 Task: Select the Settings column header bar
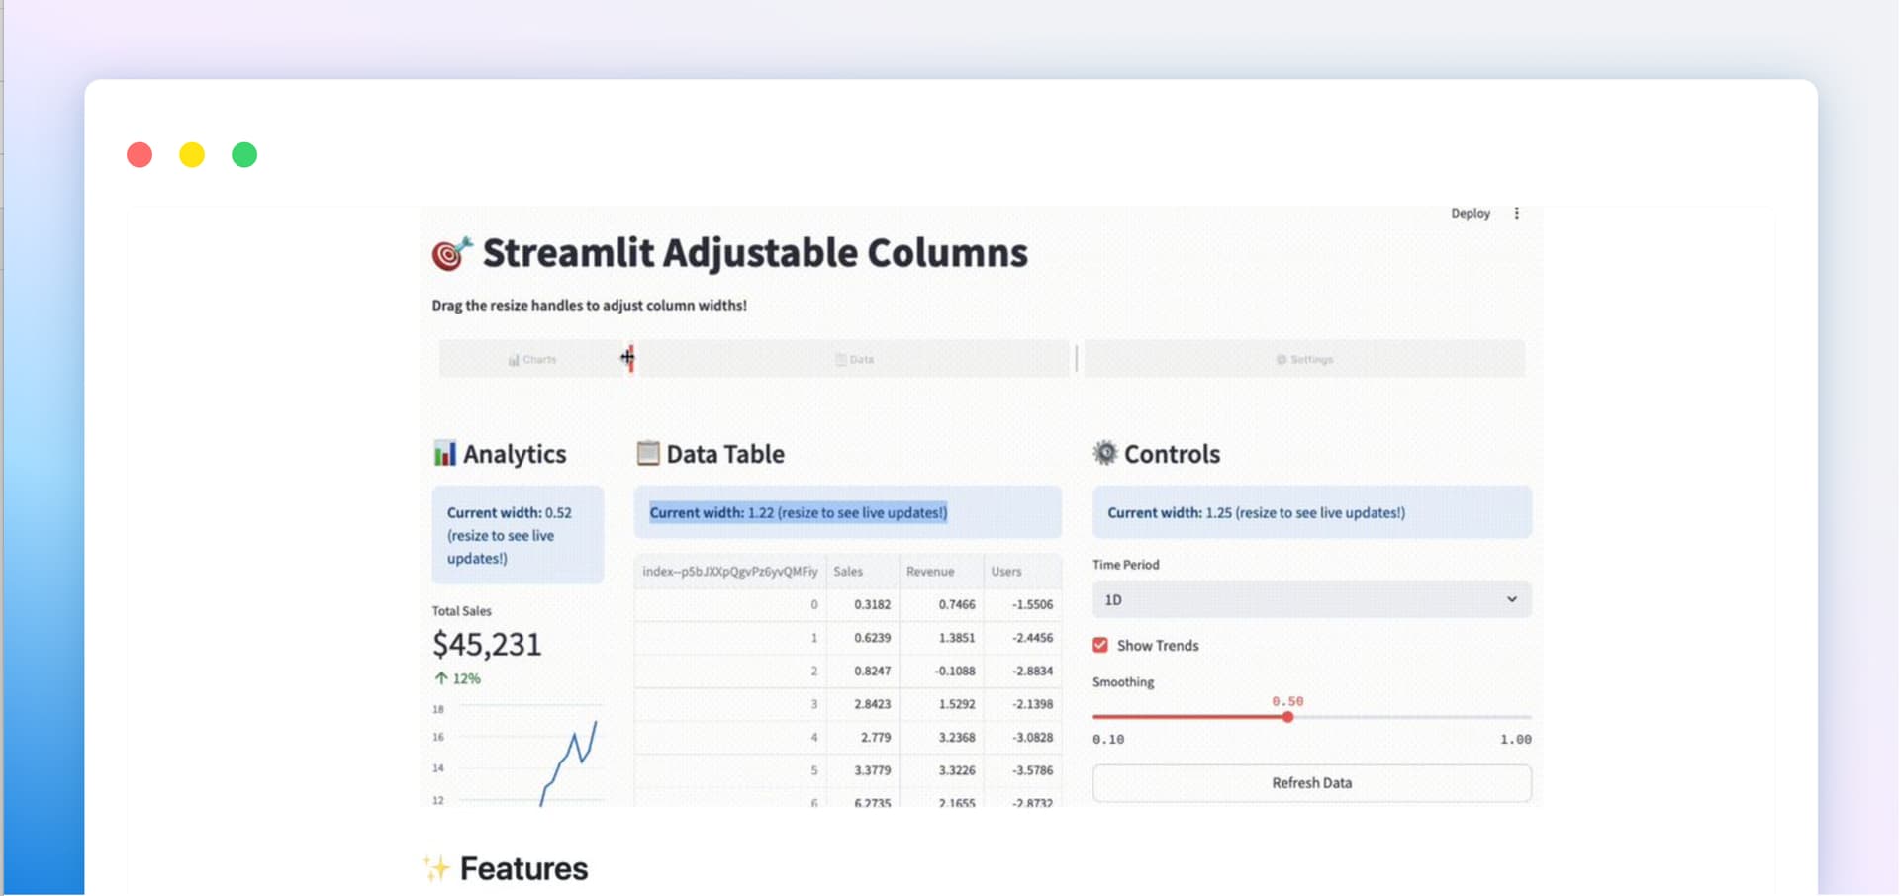point(1304,359)
